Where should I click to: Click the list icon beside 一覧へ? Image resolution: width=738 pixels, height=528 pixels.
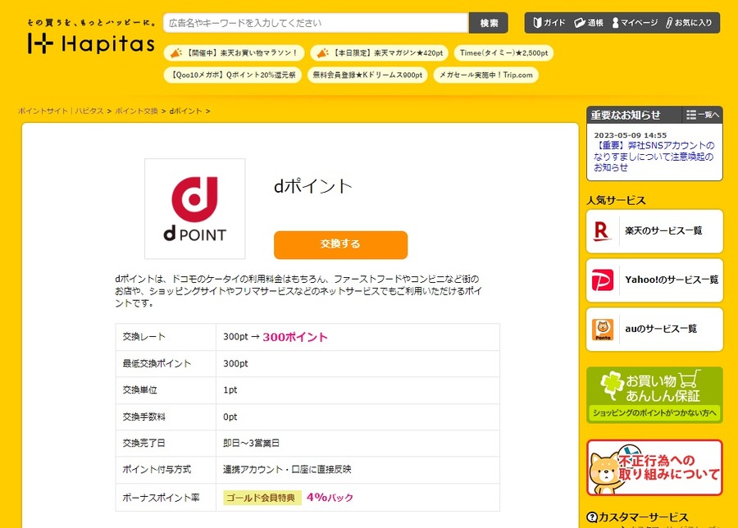pos(691,115)
